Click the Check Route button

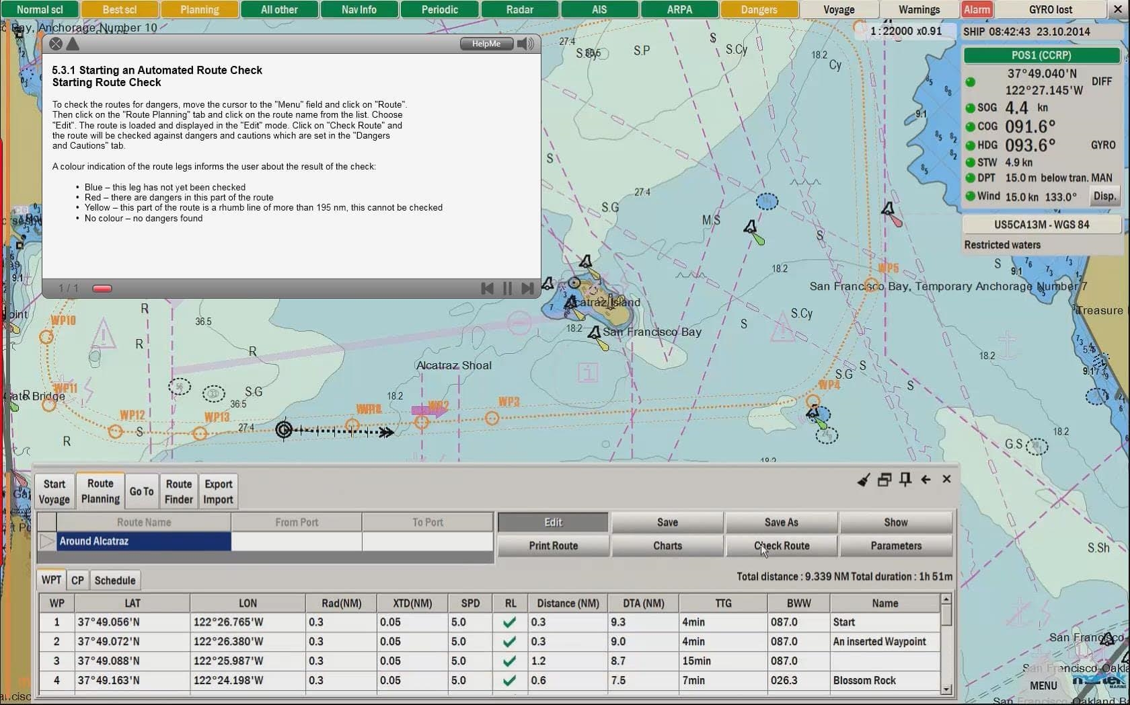tap(781, 546)
